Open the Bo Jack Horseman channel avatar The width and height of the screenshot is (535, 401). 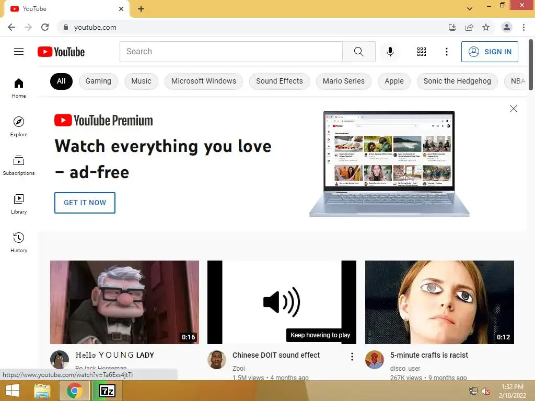coord(60,360)
